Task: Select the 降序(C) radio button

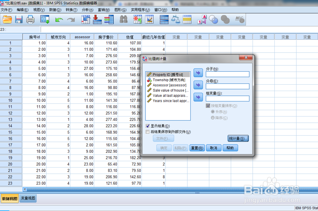Action: (213, 118)
